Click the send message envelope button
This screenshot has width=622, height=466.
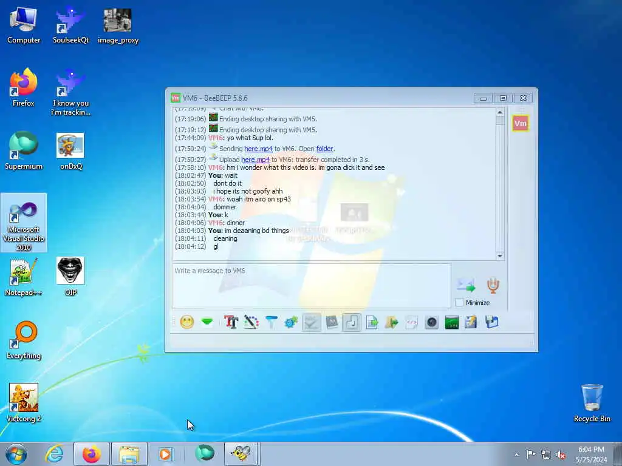tap(466, 285)
